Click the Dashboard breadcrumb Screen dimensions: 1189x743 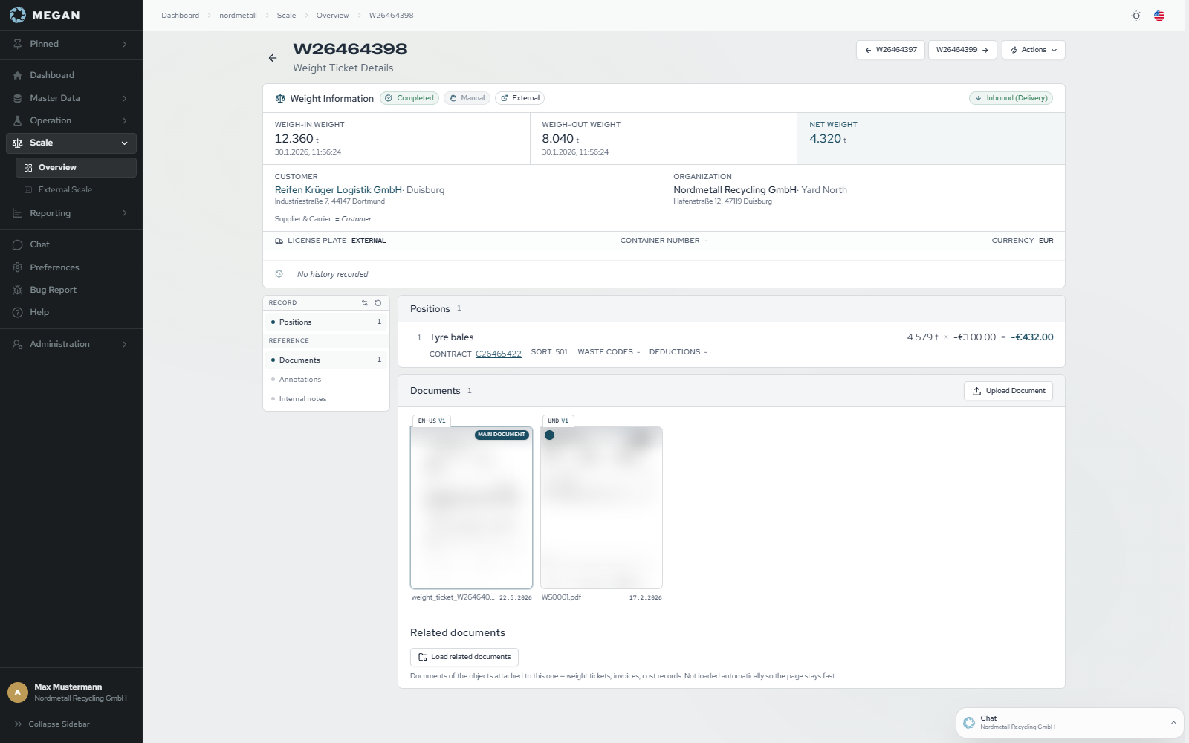181,16
